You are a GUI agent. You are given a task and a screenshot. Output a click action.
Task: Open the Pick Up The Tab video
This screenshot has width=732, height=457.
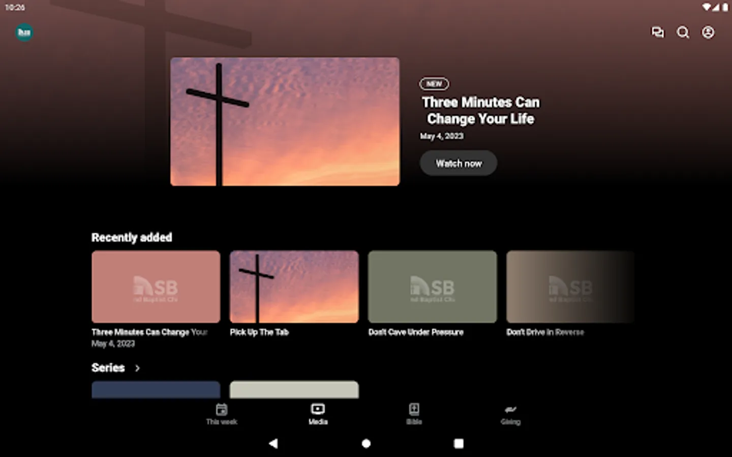point(294,286)
